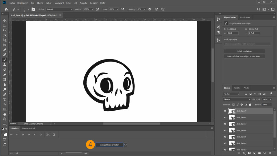The image size is (277, 156).
Task: Click the Videozeitleiste erstellen button
Action: point(109,145)
